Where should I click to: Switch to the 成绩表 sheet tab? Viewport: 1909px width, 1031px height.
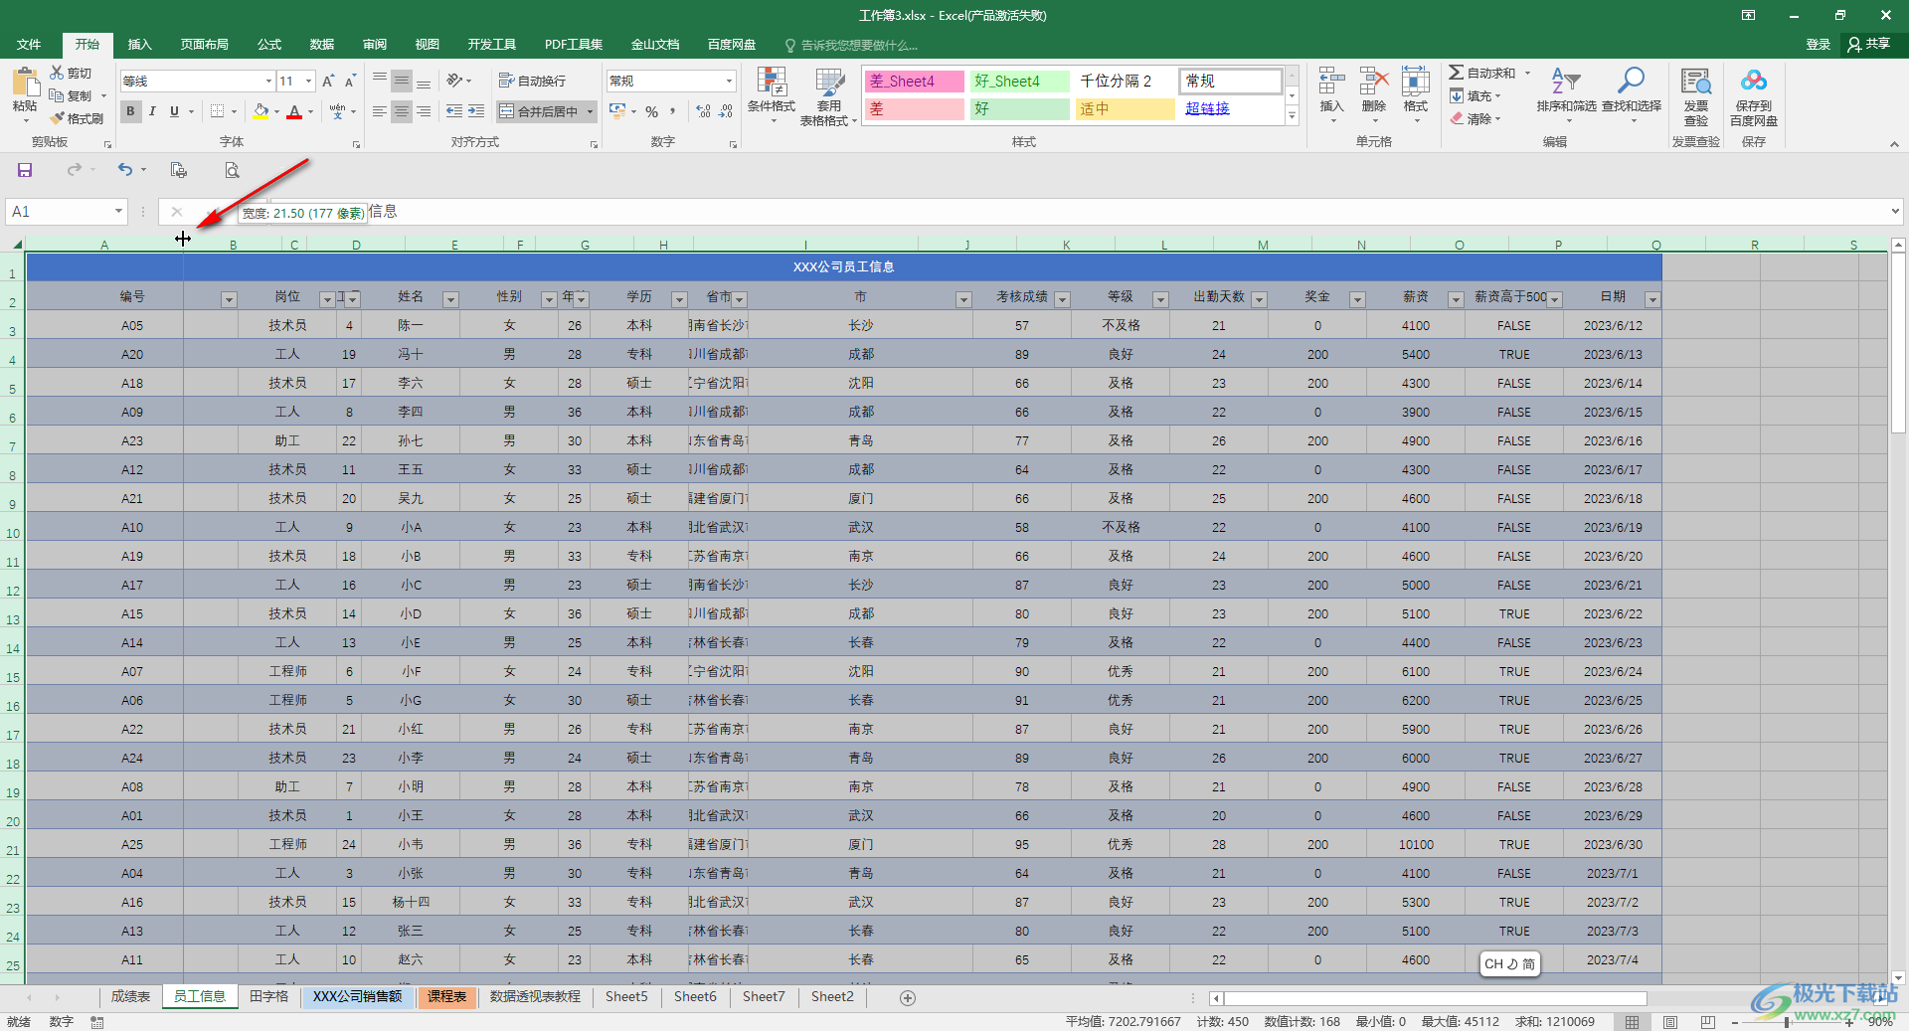tap(130, 996)
